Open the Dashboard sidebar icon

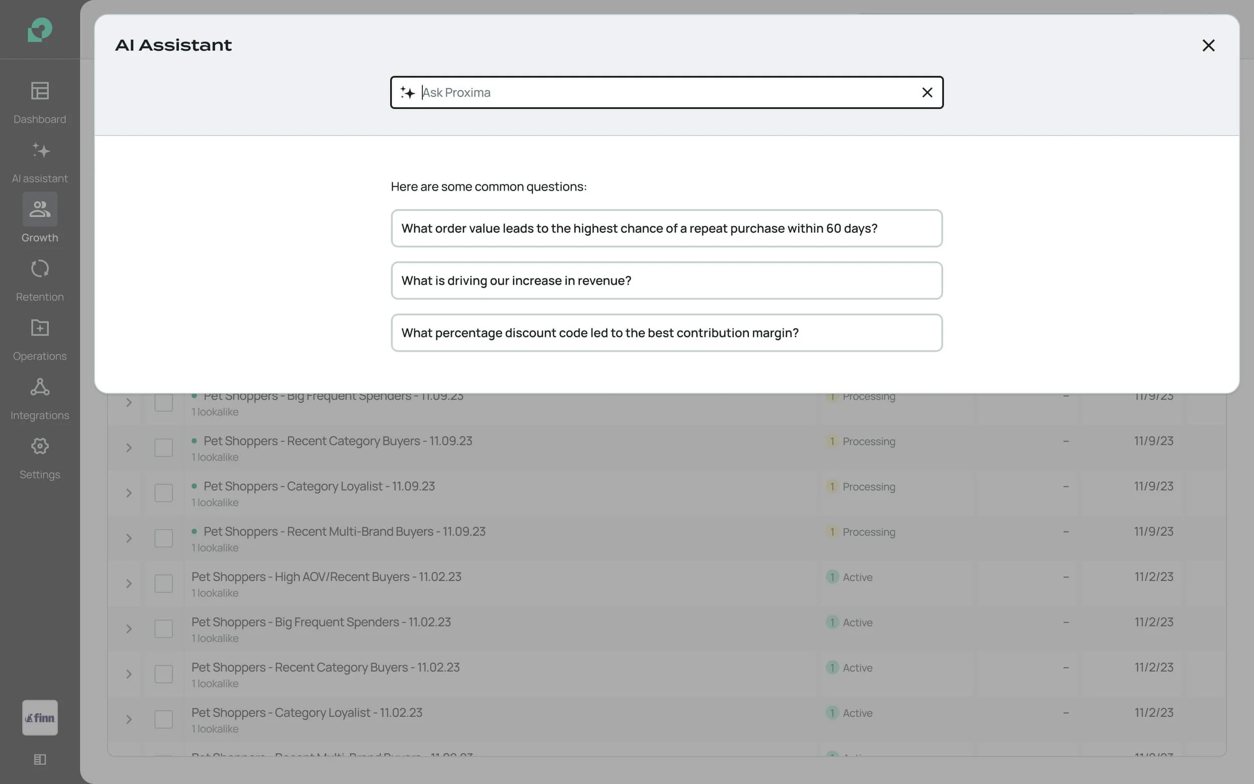[40, 91]
